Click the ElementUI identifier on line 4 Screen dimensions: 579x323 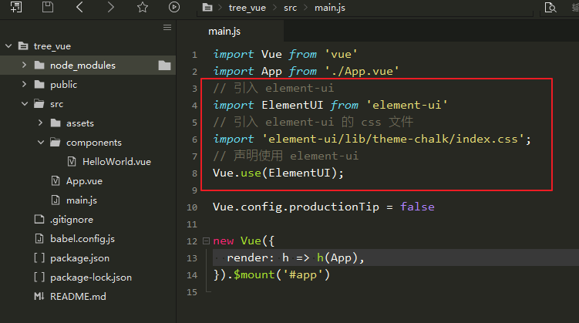(x=292, y=105)
